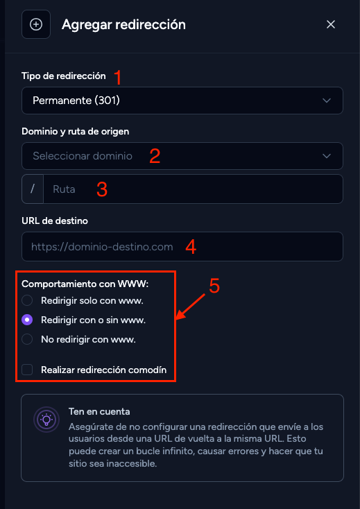Image resolution: width=360 pixels, height=509 pixels.
Task: Click the plus icon beside Agregar redirección
Action: pyautogui.click(x=36, y=24)
